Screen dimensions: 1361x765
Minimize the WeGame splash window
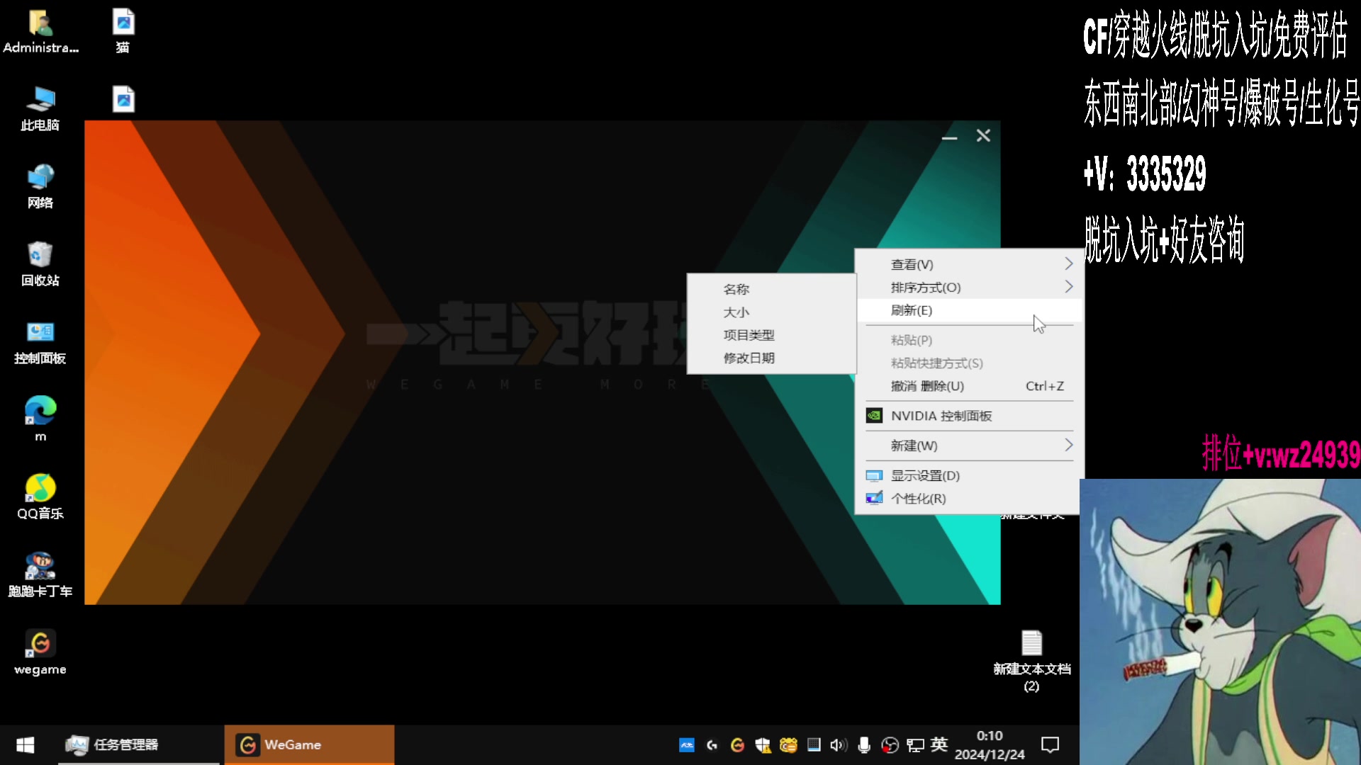pos(949,136)
